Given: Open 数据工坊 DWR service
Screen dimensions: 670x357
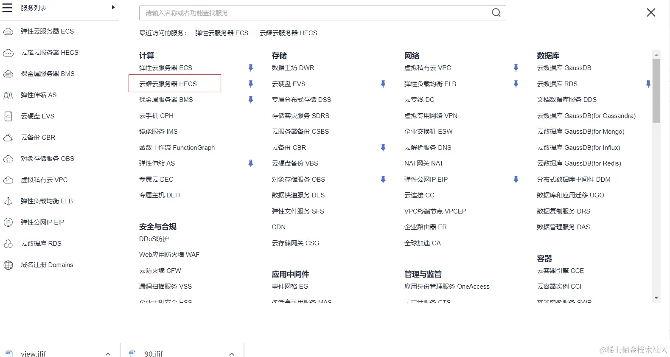Looking at the screenshot, I should (x=293, y=68).
